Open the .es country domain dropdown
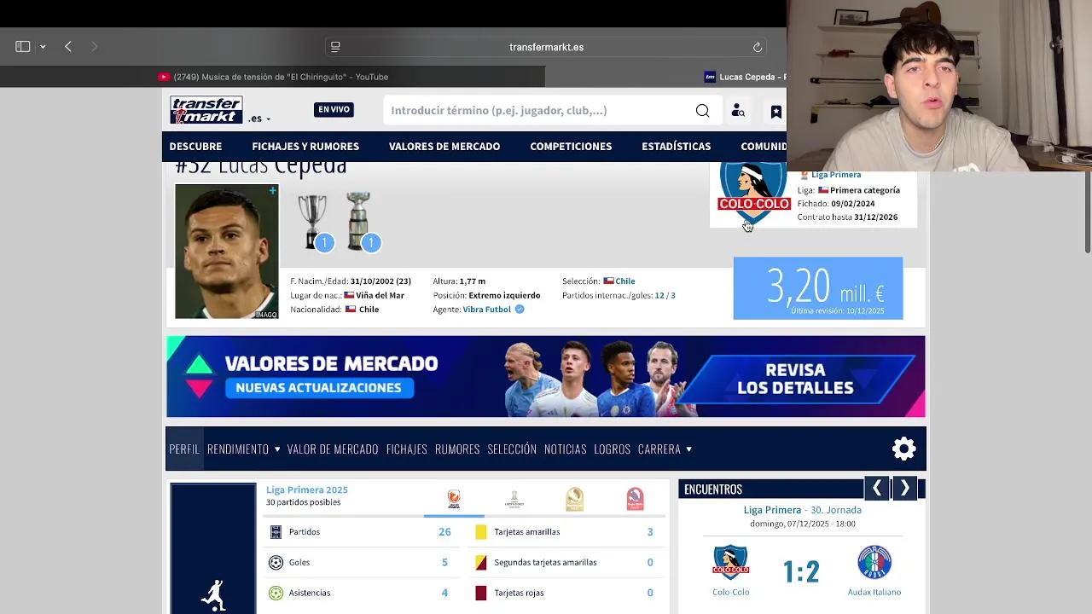1092x614 pixels. point(259,119)
